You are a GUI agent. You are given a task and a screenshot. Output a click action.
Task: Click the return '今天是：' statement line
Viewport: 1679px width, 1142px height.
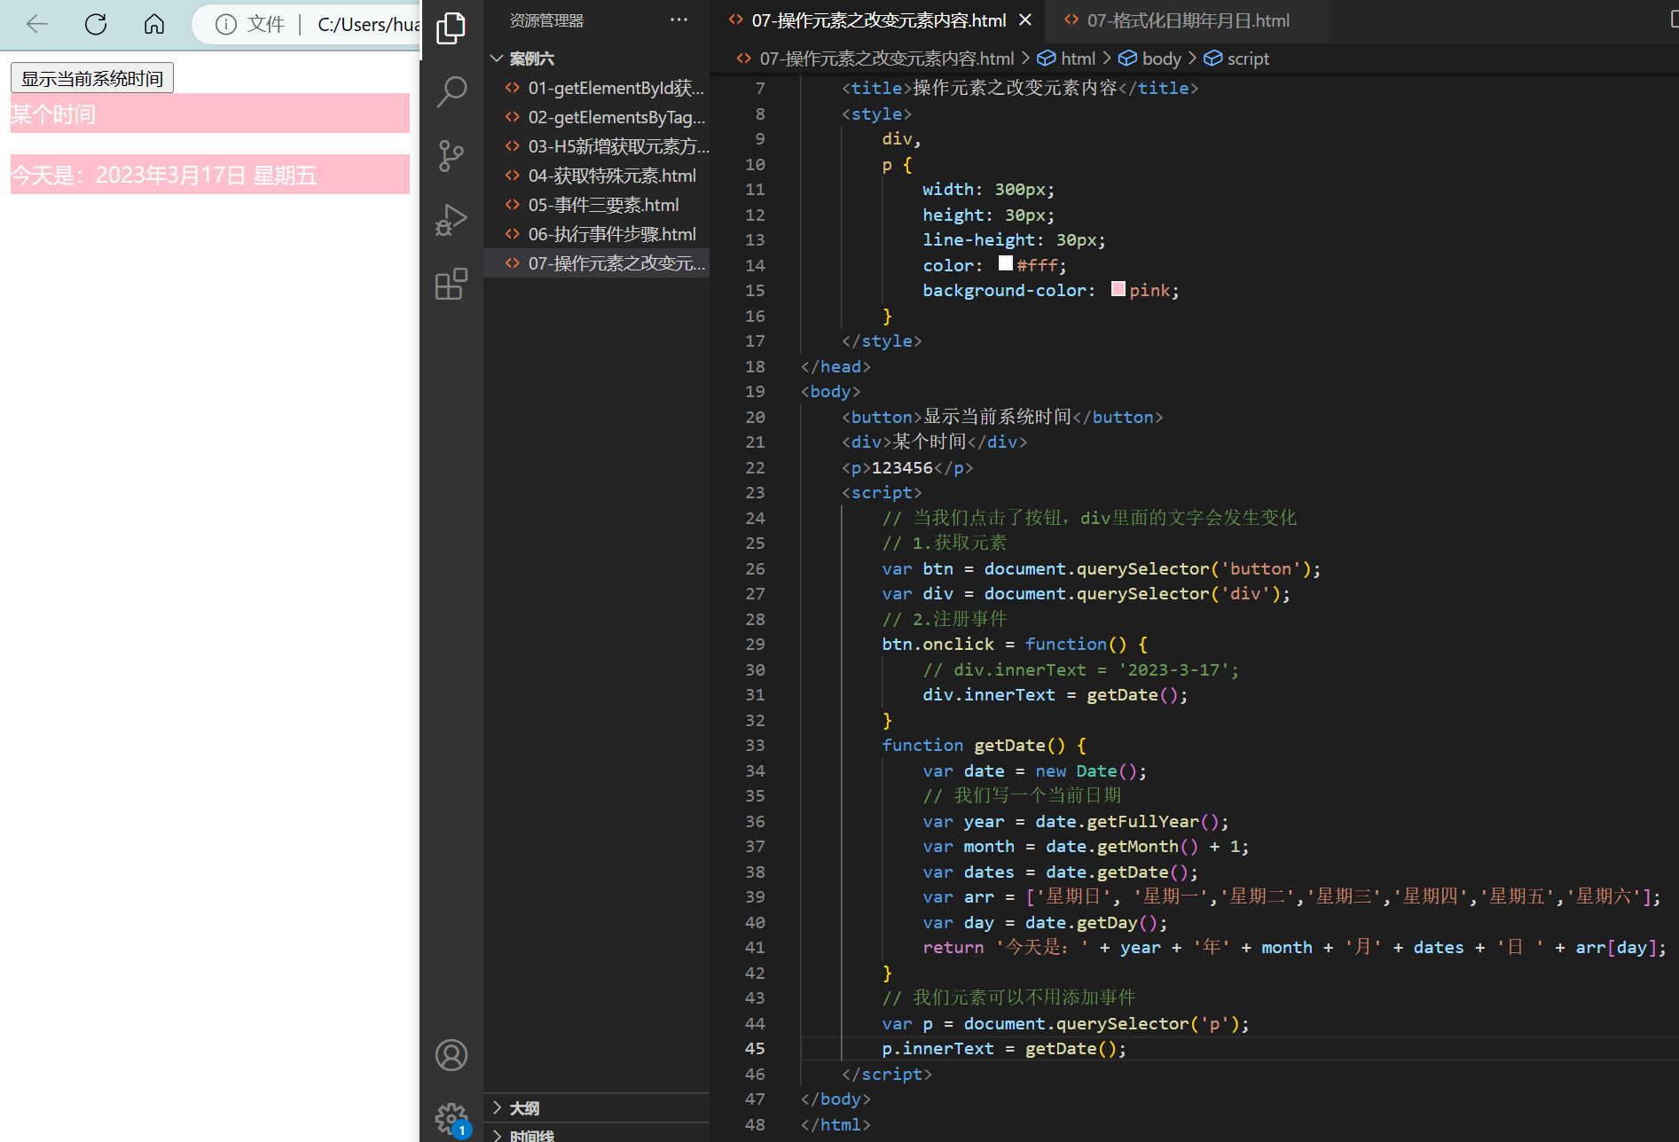tap(1295, 947)
